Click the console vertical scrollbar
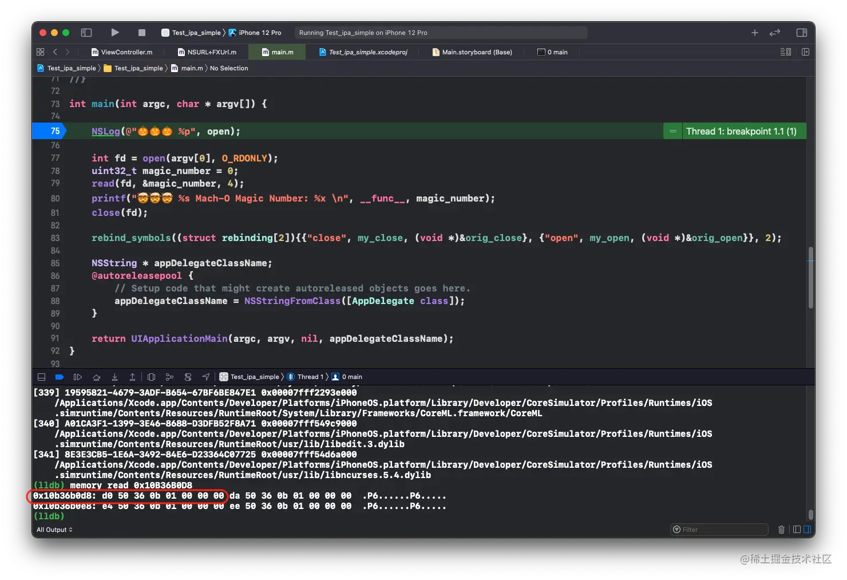 point(810,514)
